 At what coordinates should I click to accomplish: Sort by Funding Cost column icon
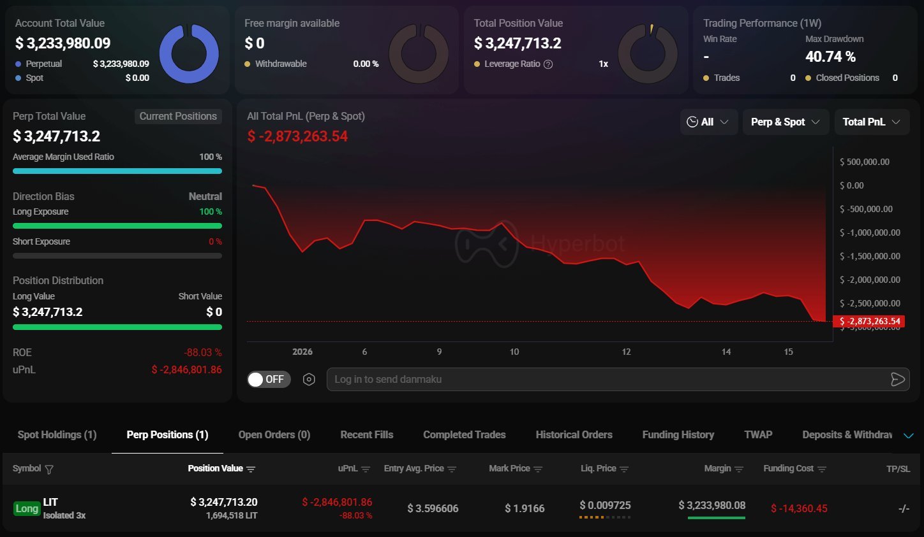(822, 469)
